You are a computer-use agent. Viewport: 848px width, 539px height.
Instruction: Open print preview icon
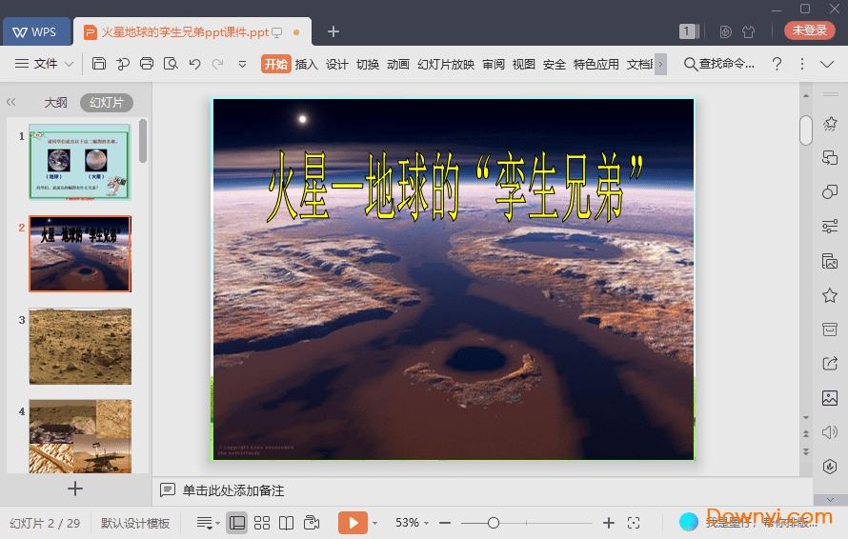click(x=171, y=64)
